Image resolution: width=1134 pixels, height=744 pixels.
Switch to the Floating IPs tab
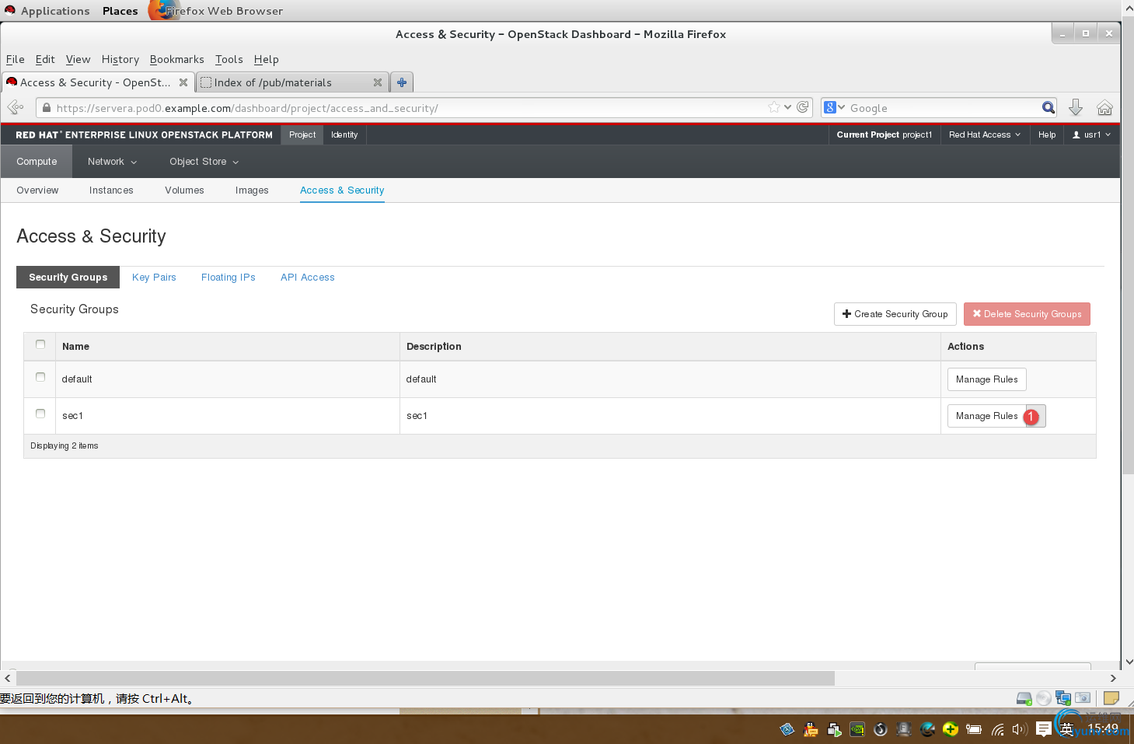[229, 278]
